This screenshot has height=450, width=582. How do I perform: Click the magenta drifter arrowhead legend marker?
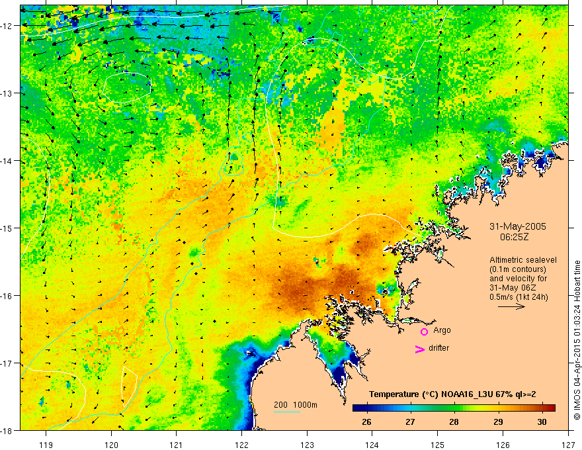(x=420, y=349)
